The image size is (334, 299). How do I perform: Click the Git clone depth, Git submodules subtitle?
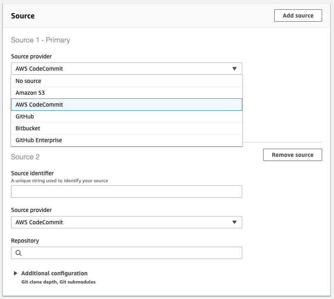pos(58,282)
